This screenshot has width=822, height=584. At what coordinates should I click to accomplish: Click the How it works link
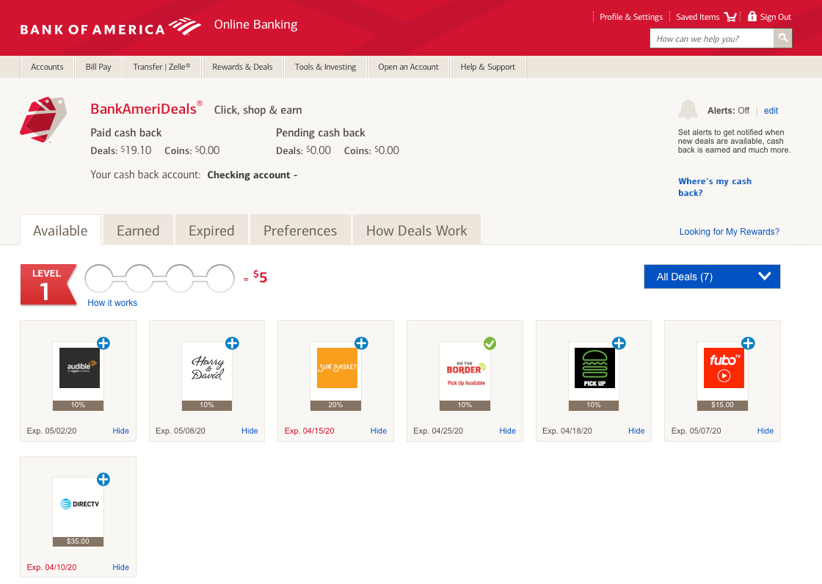point(112,303)
